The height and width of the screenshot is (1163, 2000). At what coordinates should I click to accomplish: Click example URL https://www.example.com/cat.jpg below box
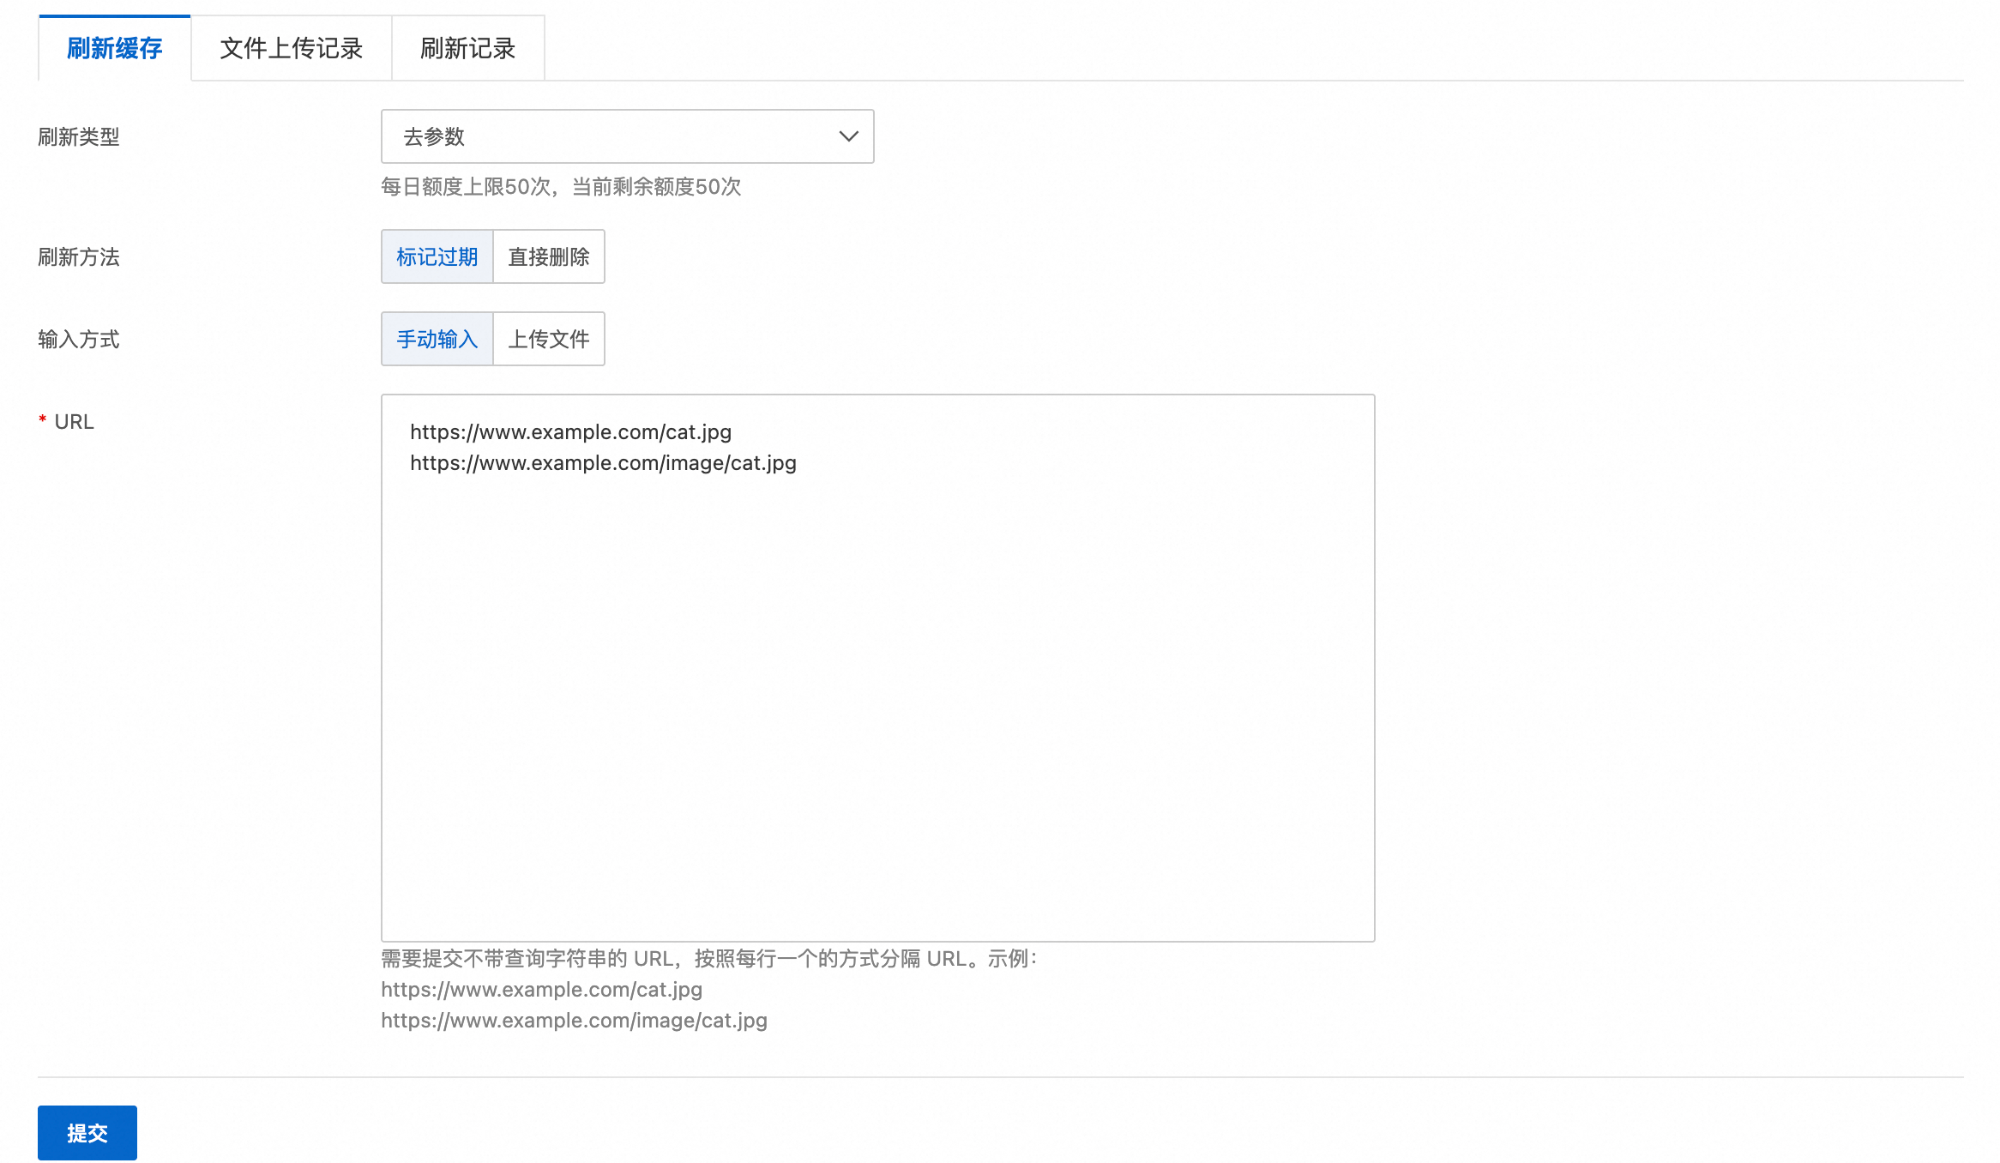541,990
